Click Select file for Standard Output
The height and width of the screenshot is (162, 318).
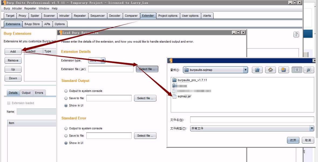point(145,98)
